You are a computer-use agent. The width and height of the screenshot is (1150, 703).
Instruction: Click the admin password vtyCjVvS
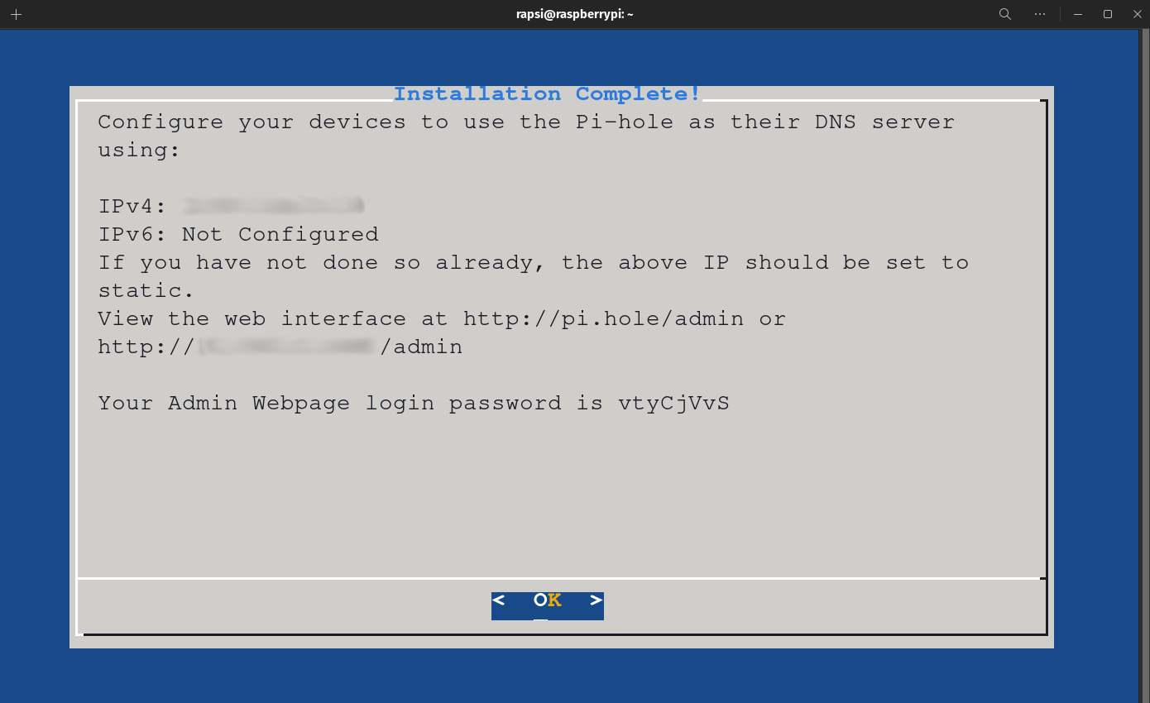pyautogui.click(x=673, y=404)
